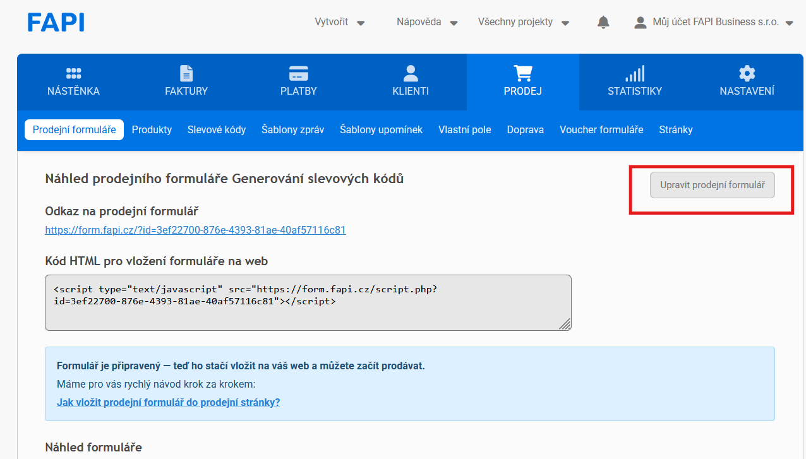Grab the textarea resize handle
The image size is (806, 459).
point(565,324)
